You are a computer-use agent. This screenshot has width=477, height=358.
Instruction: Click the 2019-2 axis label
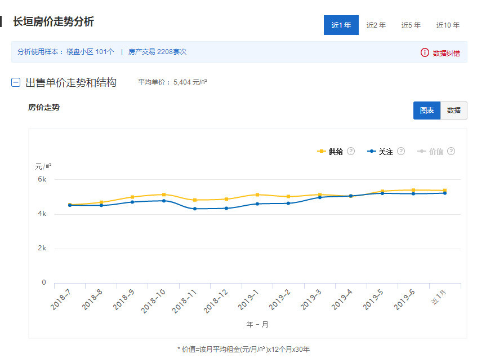click(279, 299)
